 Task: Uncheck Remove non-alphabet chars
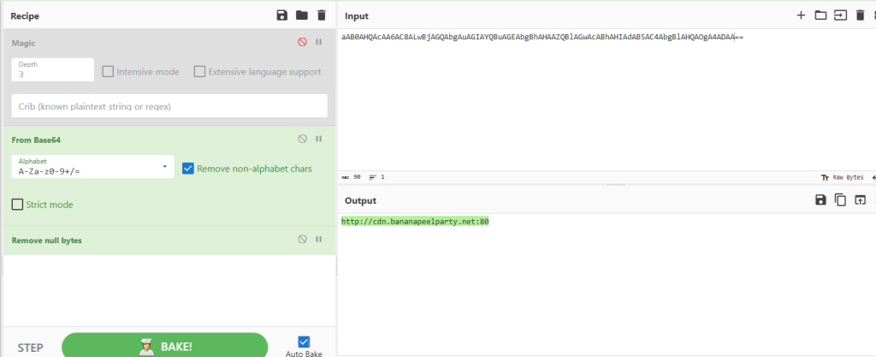pos(188,169)
